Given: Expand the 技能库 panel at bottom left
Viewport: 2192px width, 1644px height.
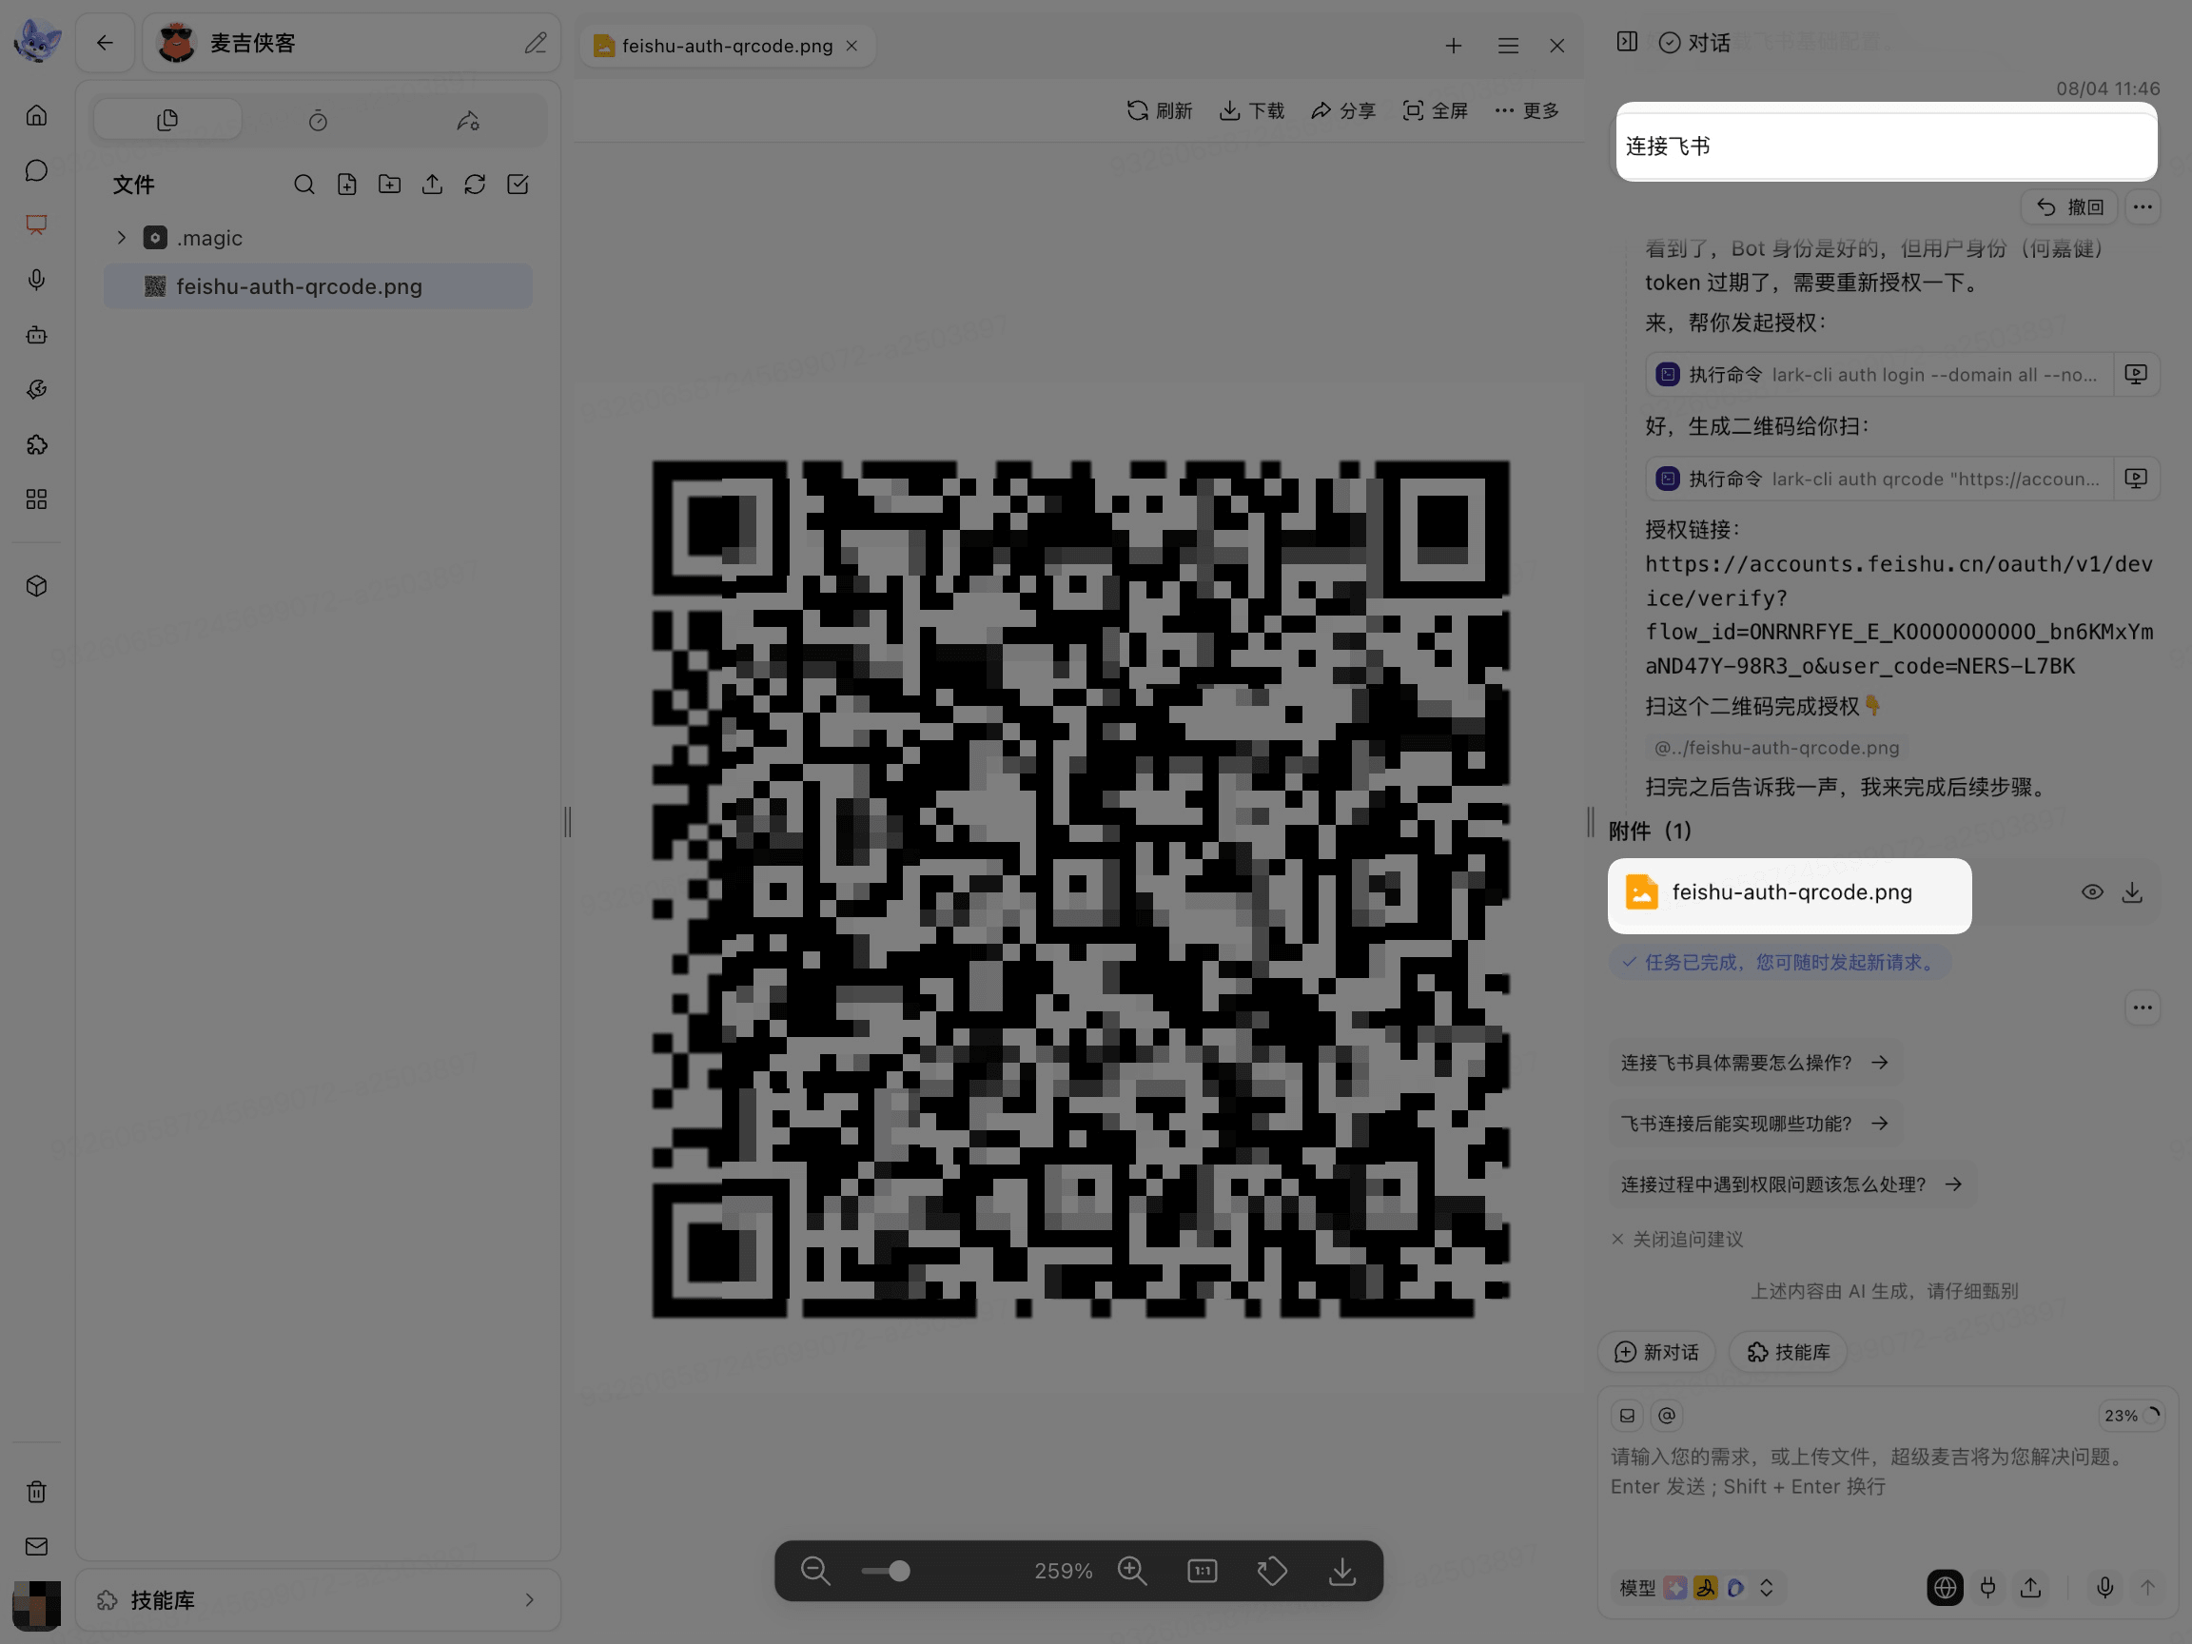Looking at the screenshot, I should click(318, 1599).
